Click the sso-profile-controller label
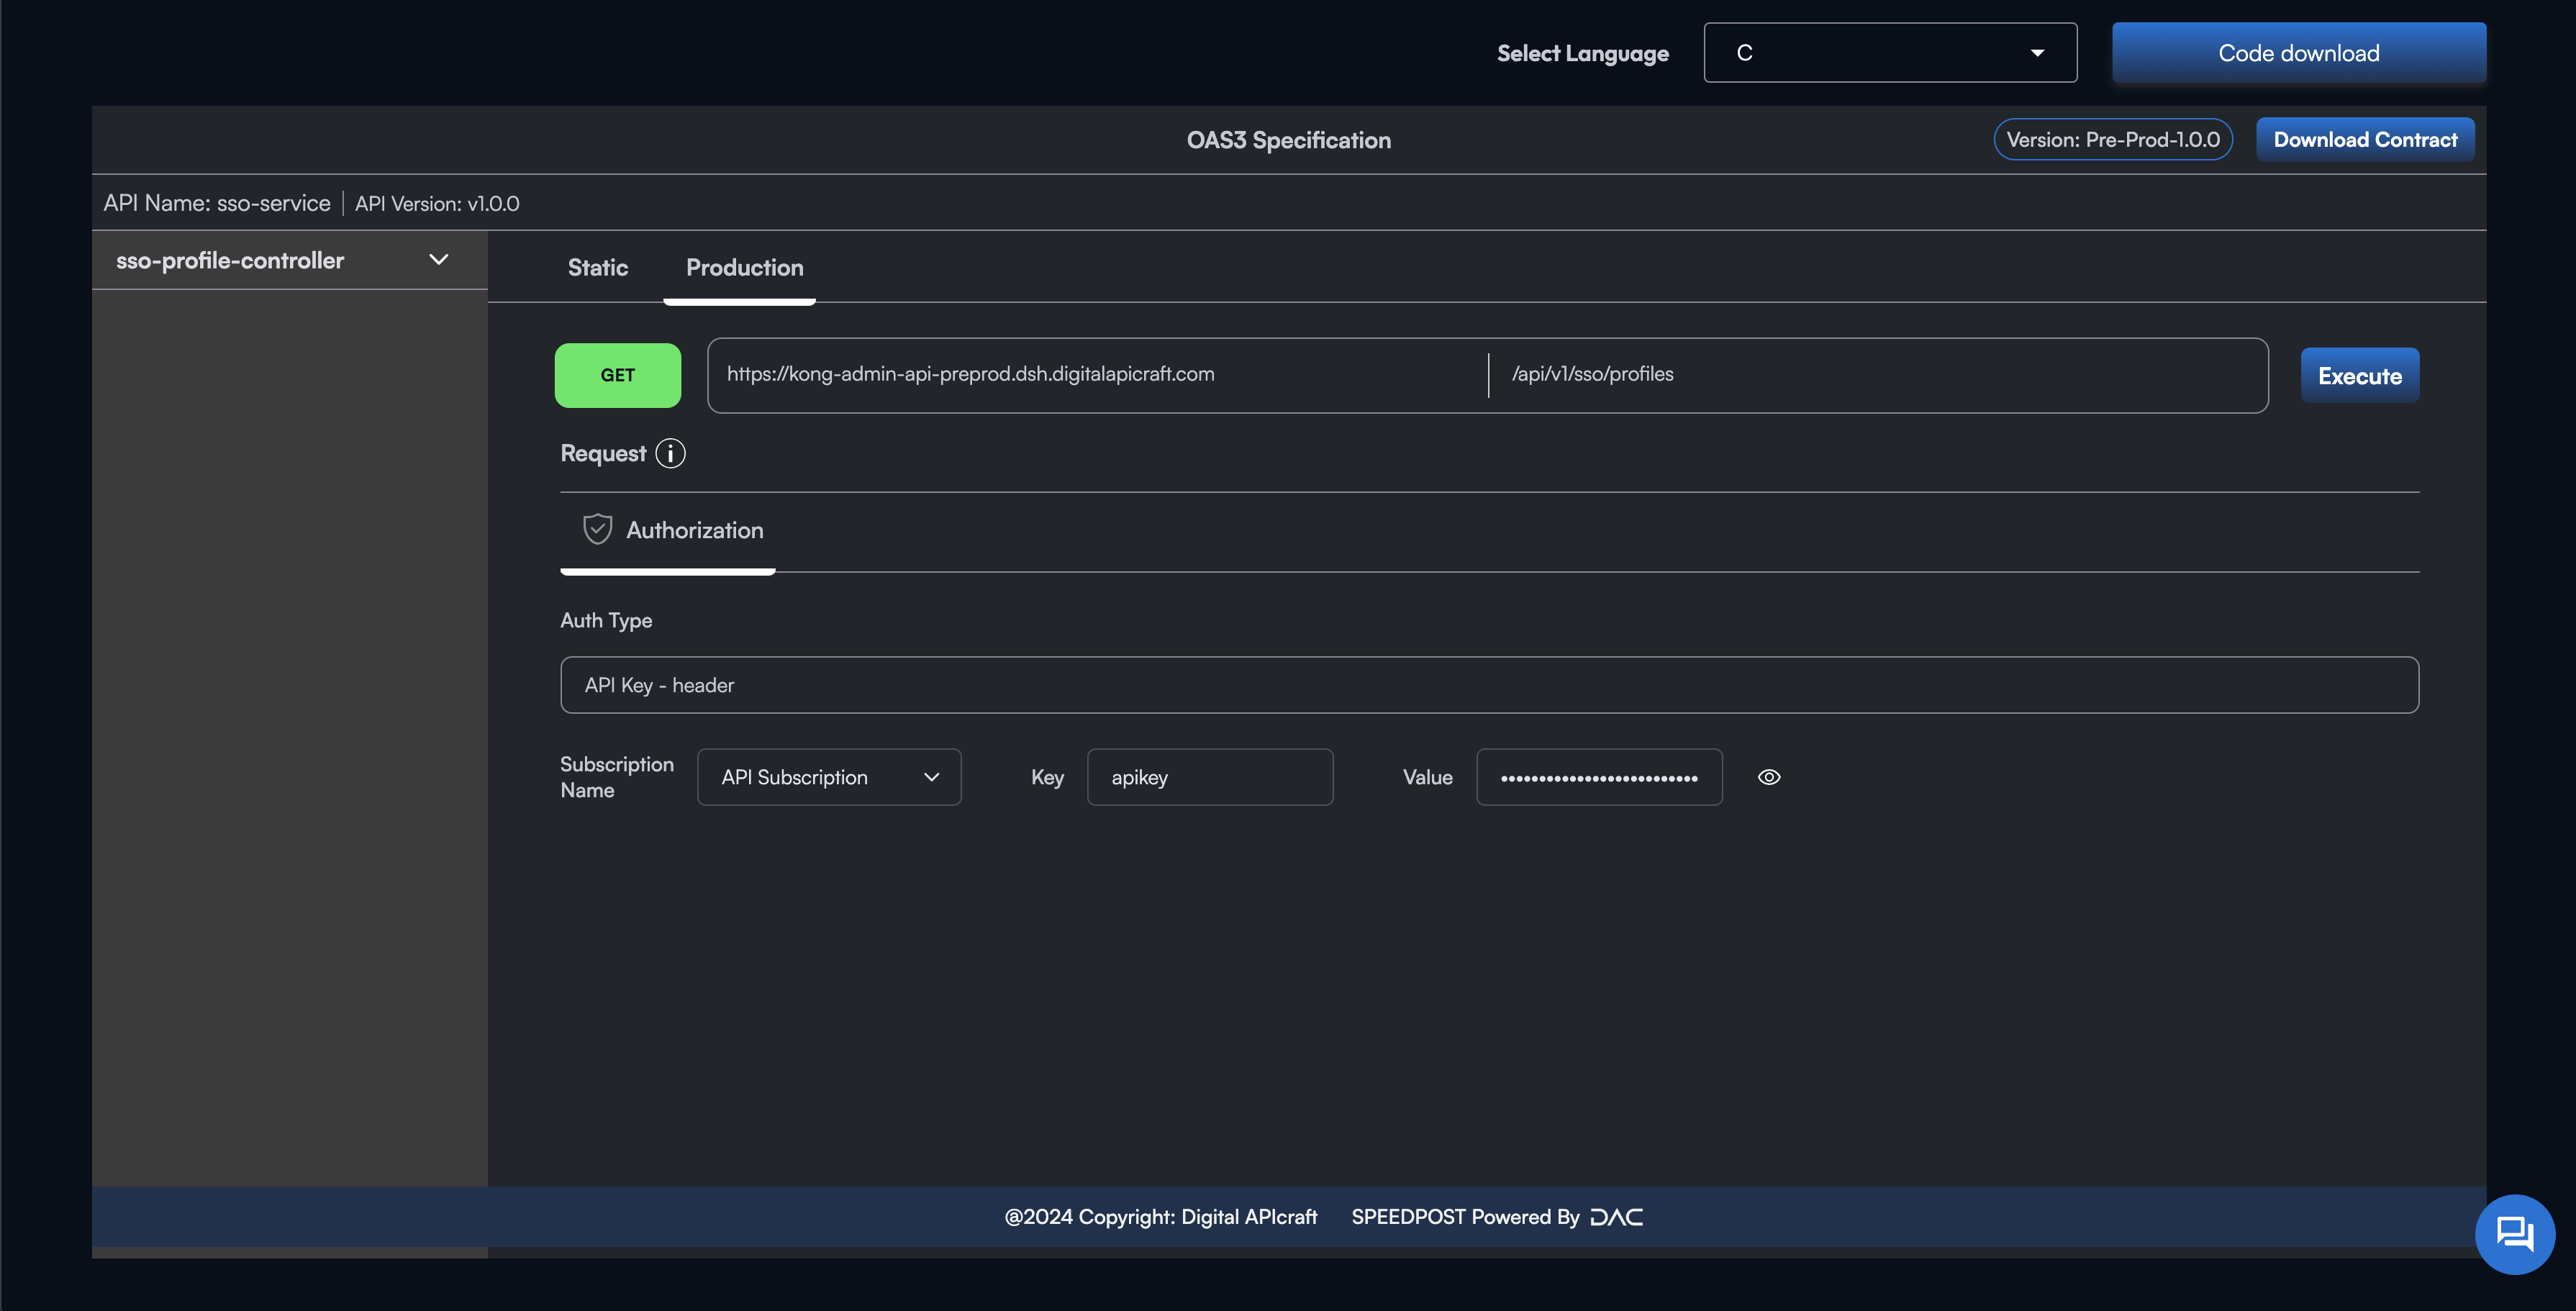 (230, 260)
